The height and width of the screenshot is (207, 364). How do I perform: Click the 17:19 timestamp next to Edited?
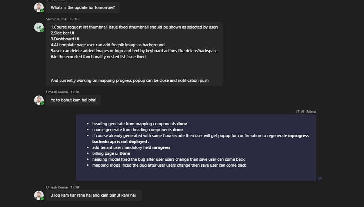pos(300,112)
